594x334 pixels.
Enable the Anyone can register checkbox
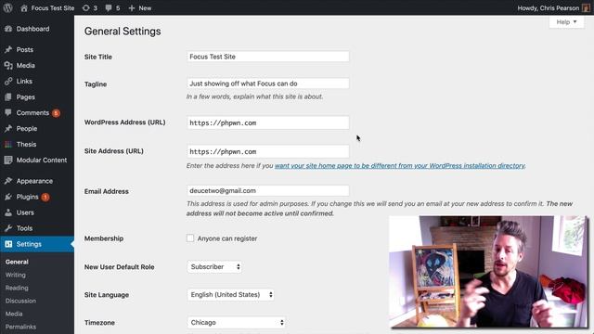190,238
